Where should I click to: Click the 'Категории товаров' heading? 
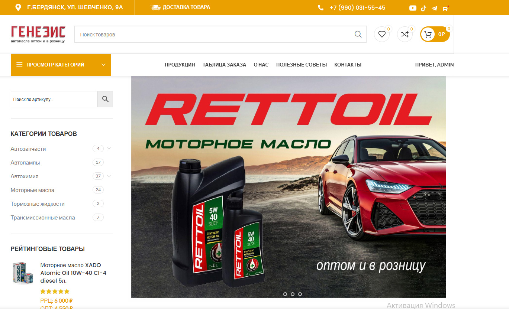(x=44, y=134)
